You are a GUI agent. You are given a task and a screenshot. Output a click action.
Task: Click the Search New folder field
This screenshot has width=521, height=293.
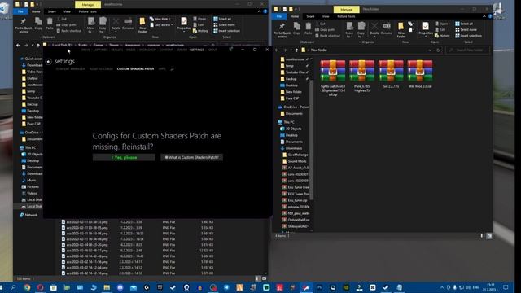(467, 50)
